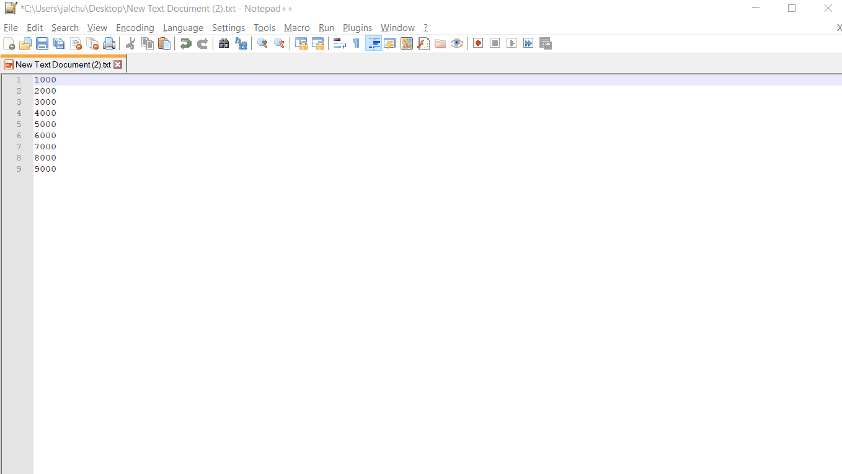The height and width of the screenshot is (474, 842).
Task: Click the Print toolbar icon
Action: click(110, 43)
